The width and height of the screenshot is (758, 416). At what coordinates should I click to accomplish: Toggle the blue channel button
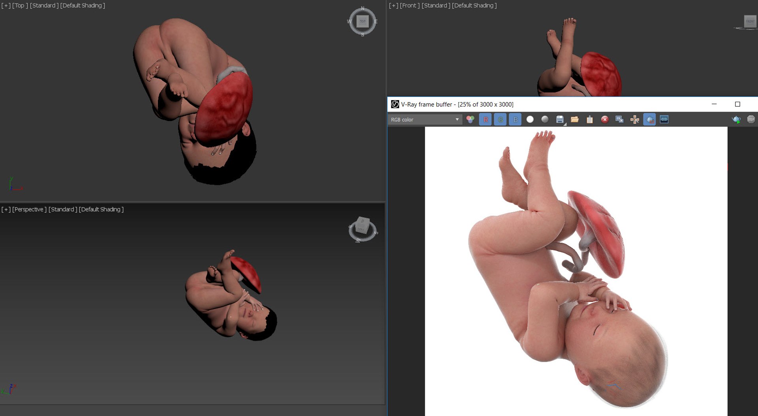pyautogui.click(x=515, y=119)
